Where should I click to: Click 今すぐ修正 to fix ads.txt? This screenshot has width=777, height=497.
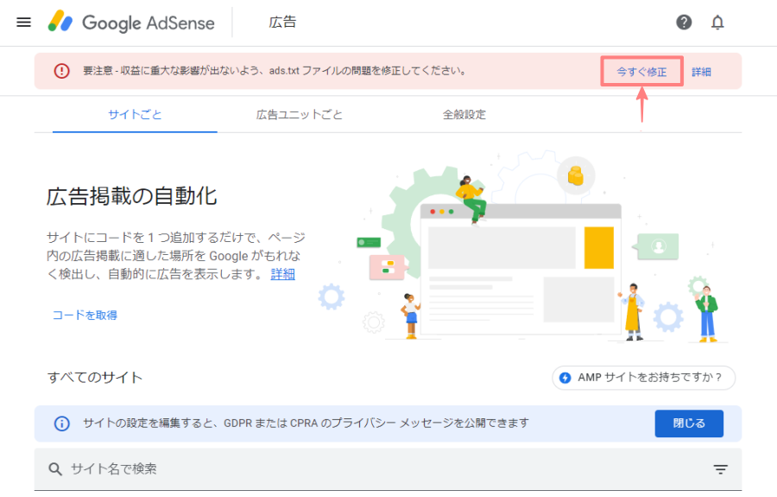(x=641, y=72)
